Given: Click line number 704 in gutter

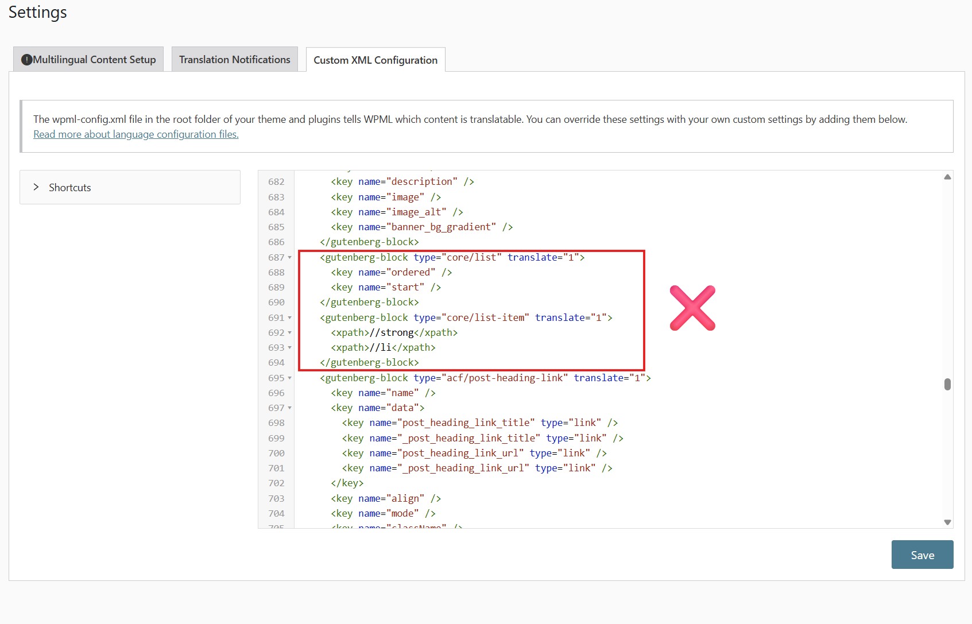Looking at the screenshot, I should click(x=276, y=513).
